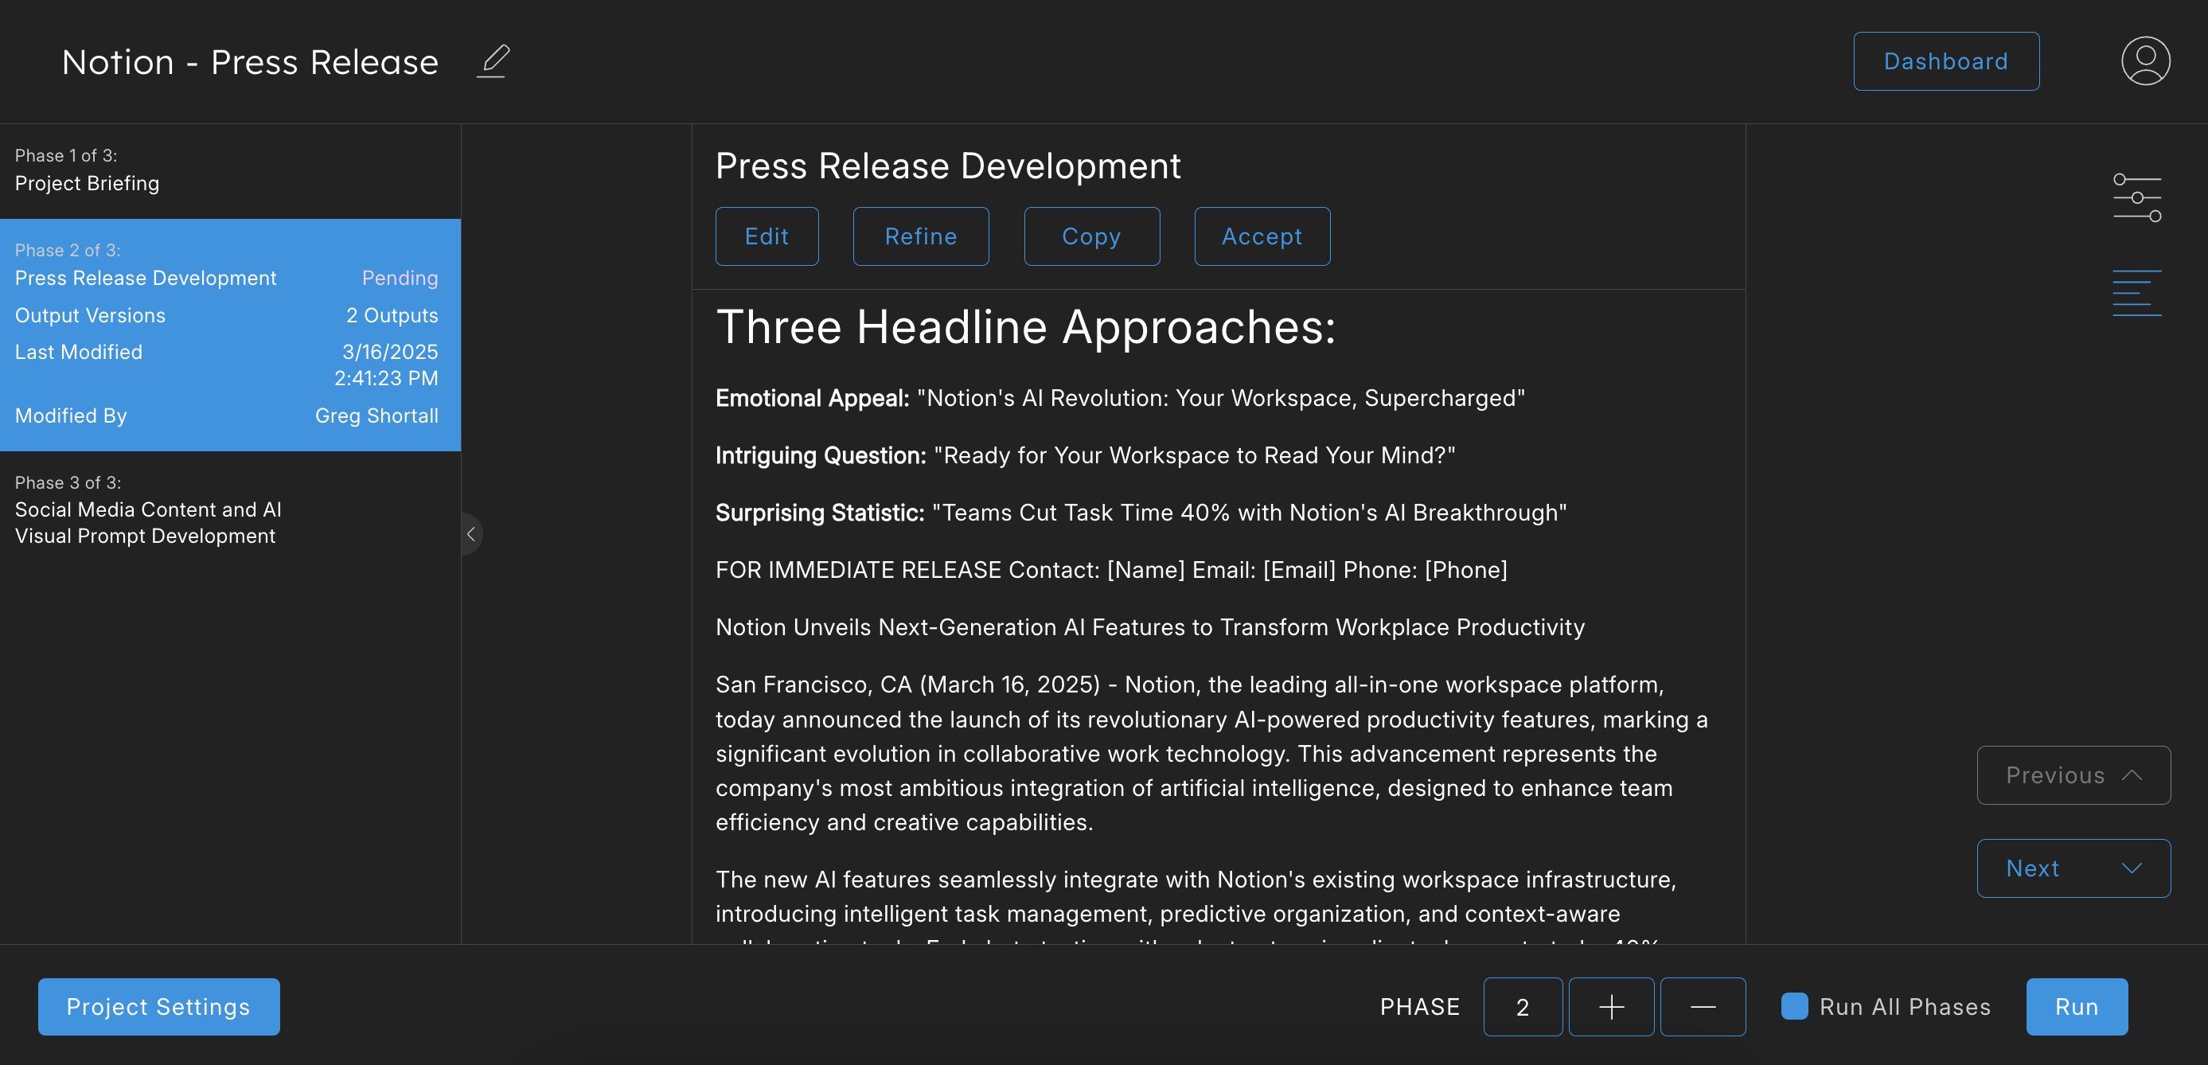Open the Dashboard
Image resolution: width=2208 pixels, height=1065 pixels.
coord(1945,62)
